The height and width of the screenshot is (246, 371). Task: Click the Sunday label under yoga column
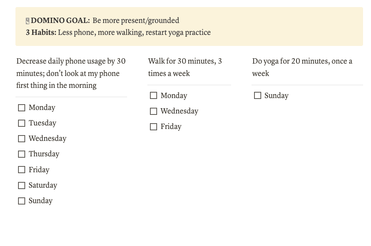coord(276,95)
